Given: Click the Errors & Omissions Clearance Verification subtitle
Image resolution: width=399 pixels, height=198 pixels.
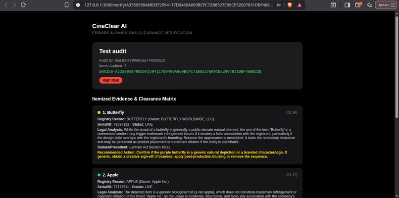Looking at the screenshot, I should 142,33.
